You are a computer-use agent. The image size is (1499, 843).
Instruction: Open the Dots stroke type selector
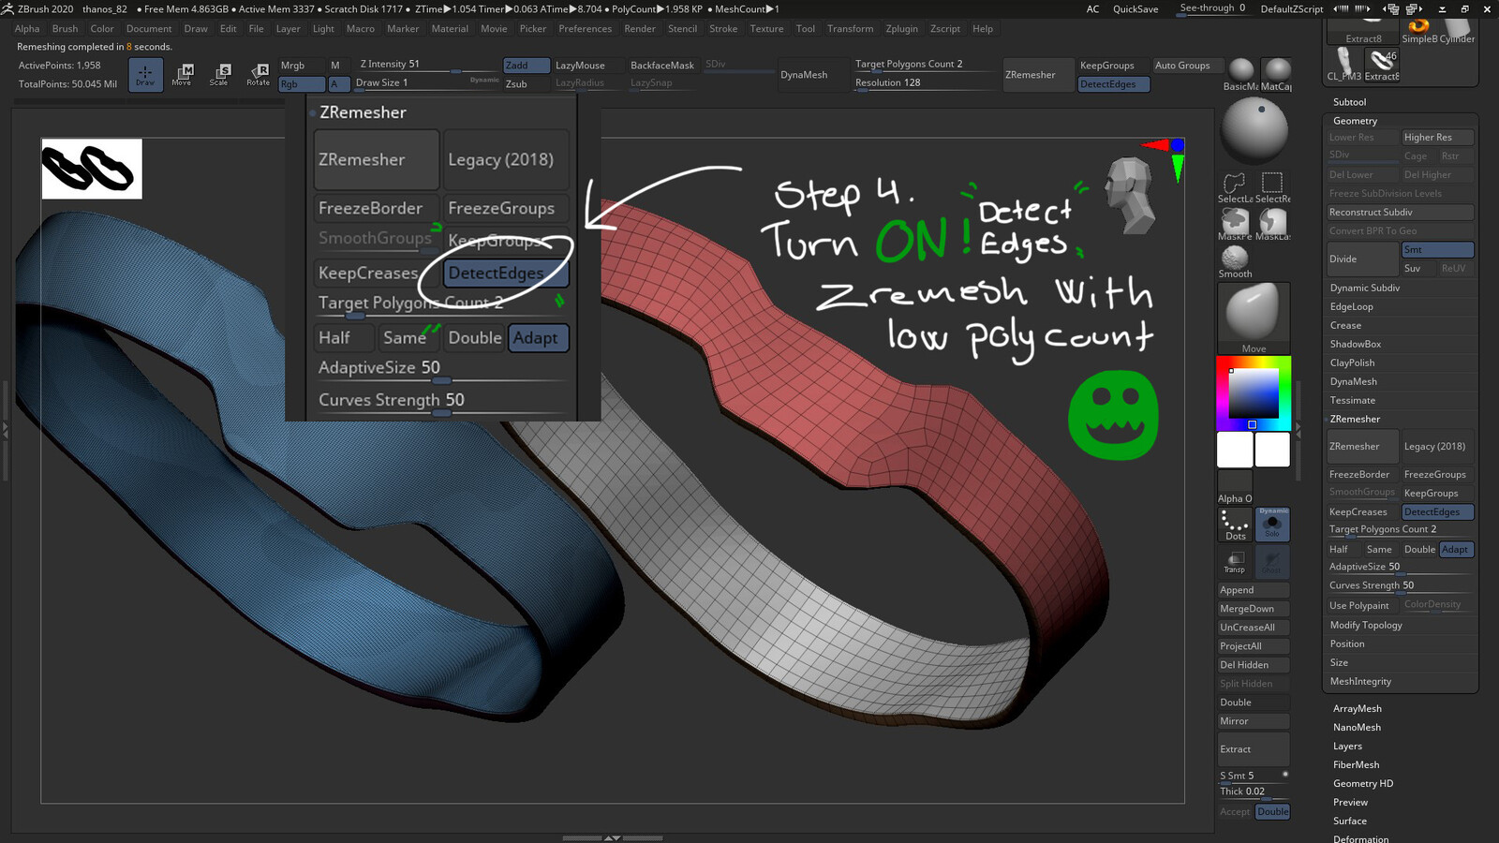[x=1235, y=525]
